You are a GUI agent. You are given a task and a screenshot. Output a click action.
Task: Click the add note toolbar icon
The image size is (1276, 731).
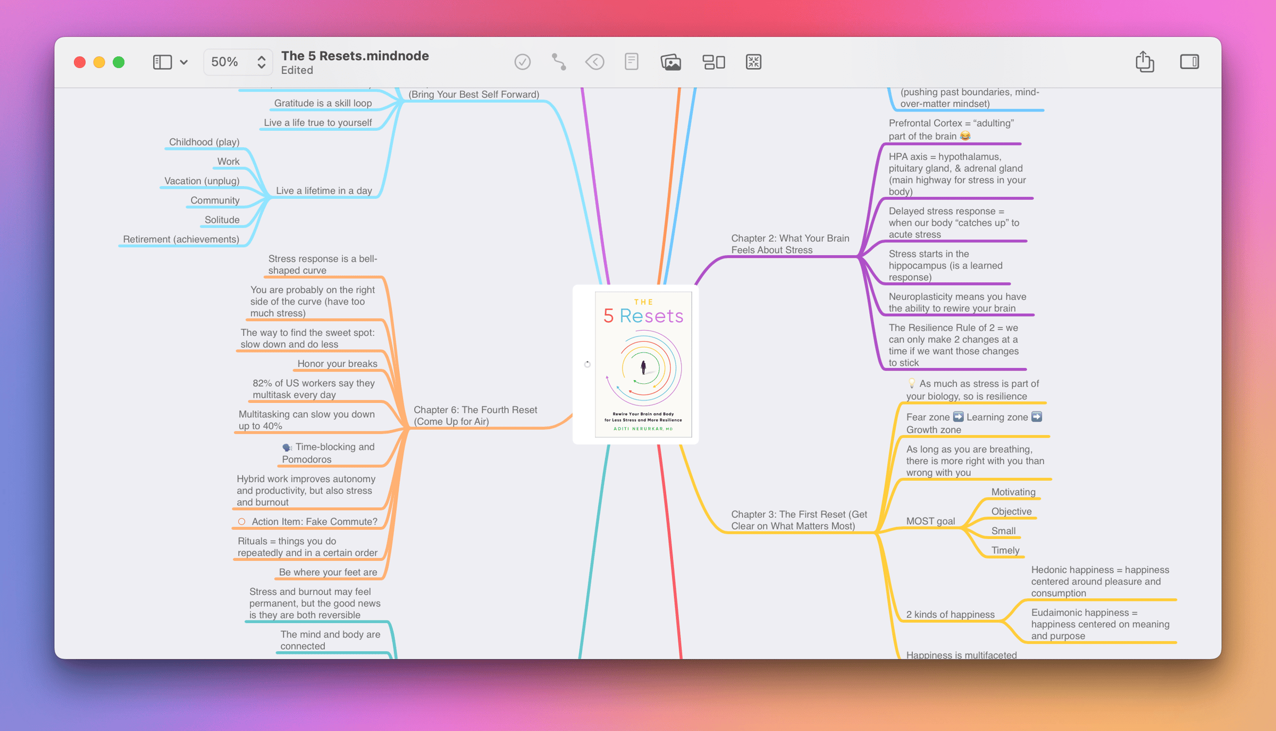632,62
